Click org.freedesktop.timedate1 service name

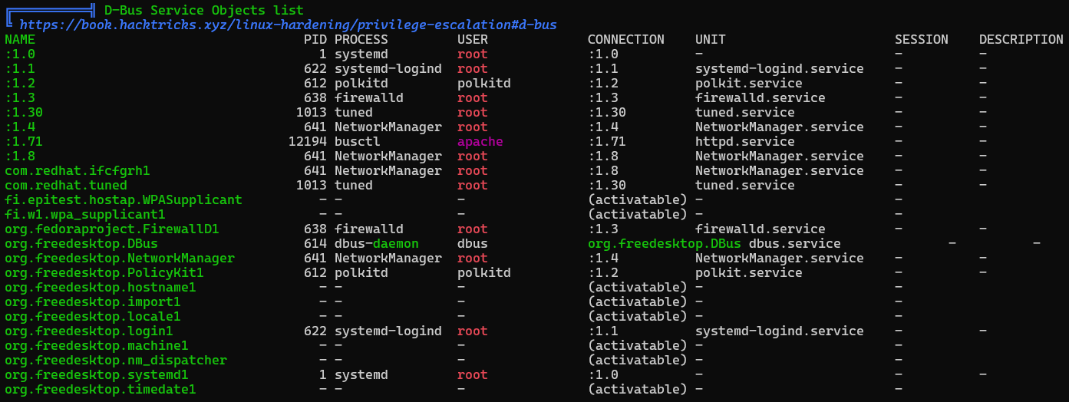pos(101,389)
